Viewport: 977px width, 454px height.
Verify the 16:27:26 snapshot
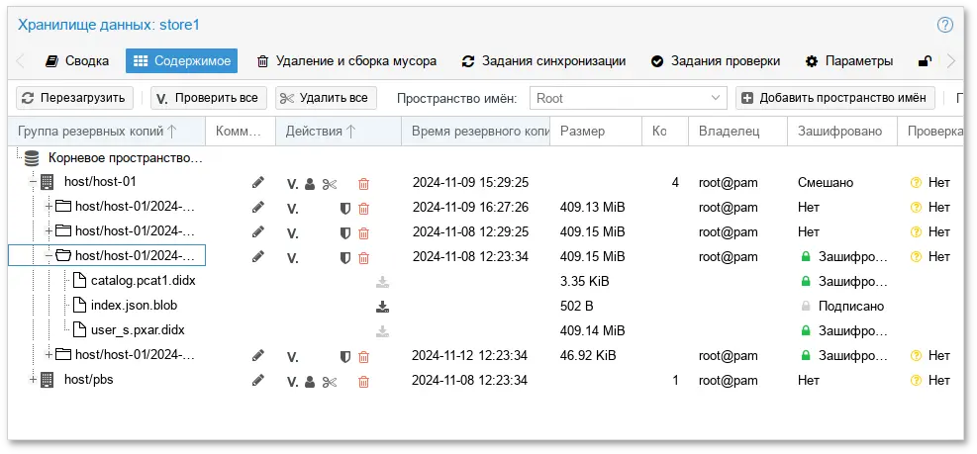292,209
